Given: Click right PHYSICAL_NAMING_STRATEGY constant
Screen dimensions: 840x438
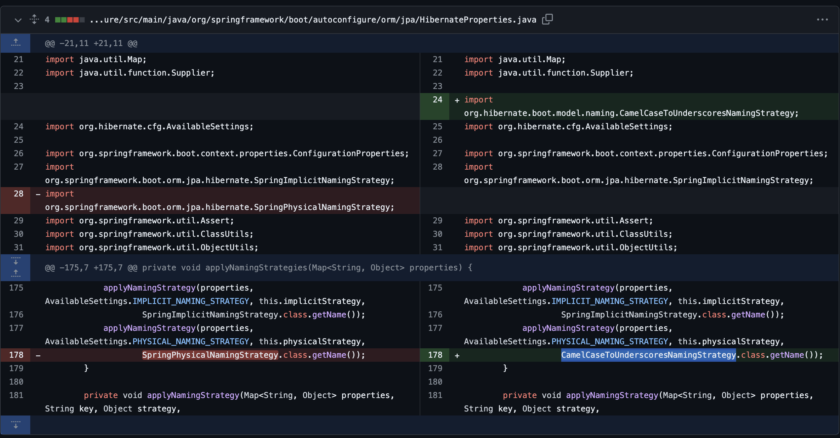Looking at the screenshot, I should coord(610,342).
